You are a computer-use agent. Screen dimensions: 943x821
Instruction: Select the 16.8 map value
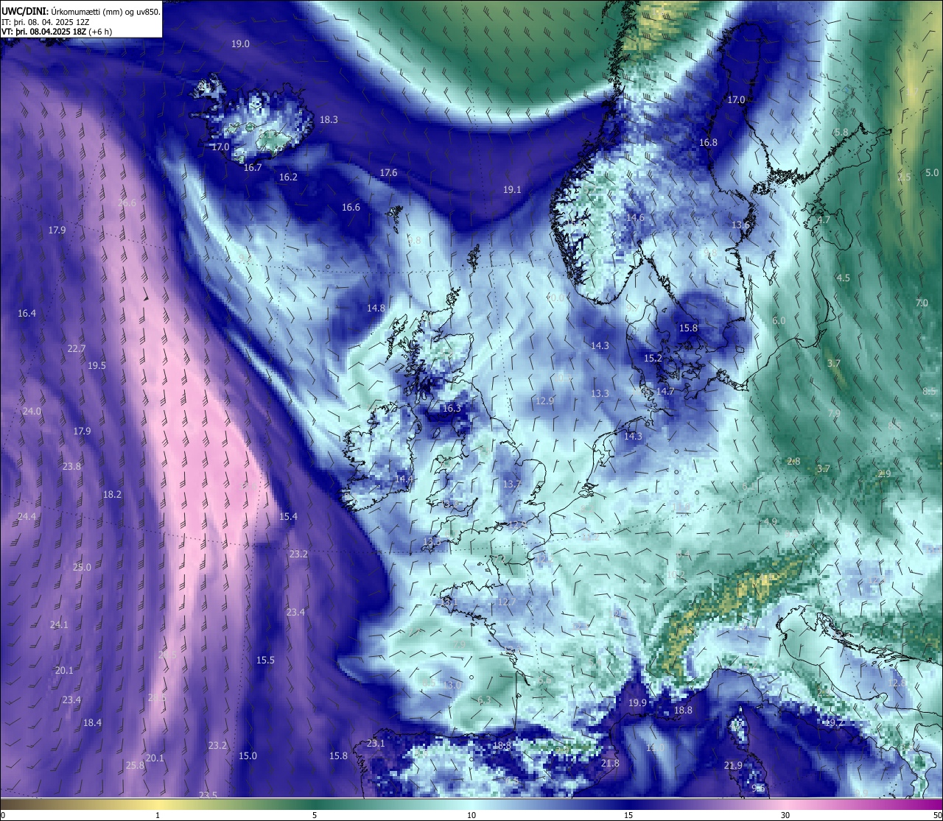click(708, 143)
